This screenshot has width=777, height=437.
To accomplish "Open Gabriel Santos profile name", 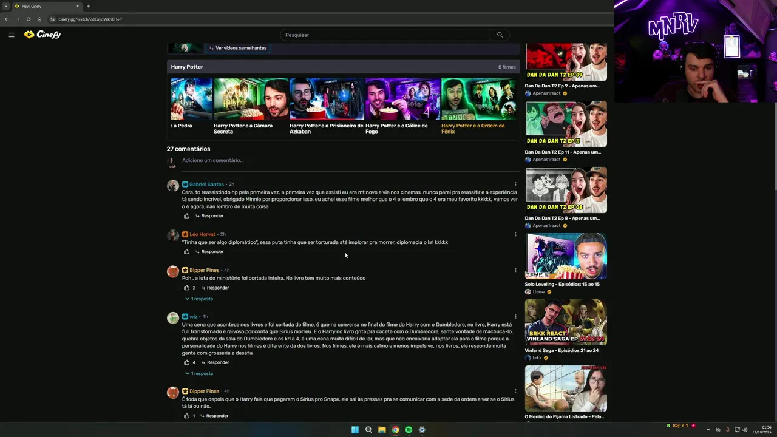I will click(206, 185).
